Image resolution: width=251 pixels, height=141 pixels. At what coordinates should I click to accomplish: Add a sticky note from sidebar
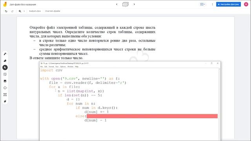click(5, 74)
